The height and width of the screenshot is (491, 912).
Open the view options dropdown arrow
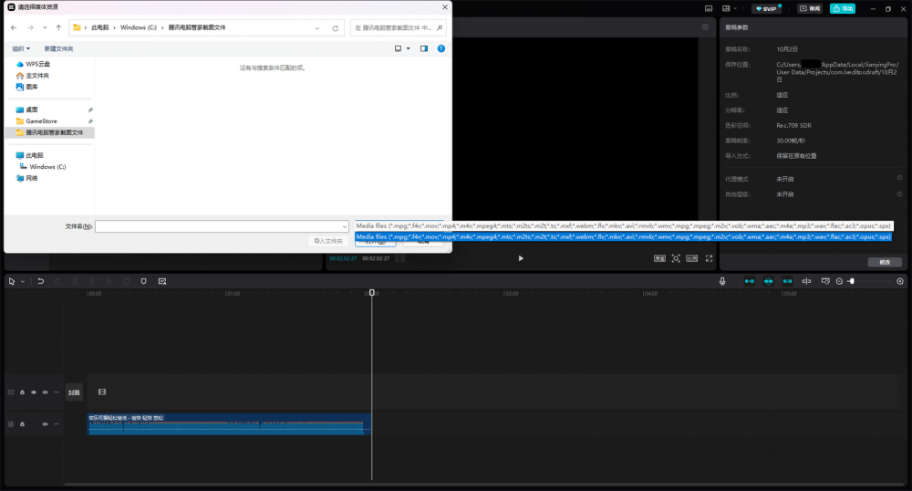pyautogui.click(x=409, y=49)
